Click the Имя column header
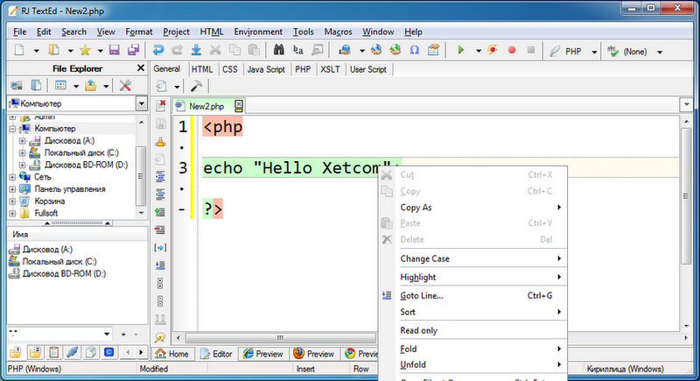This screenshot has height=381, width=700. [x=77, y=235]
